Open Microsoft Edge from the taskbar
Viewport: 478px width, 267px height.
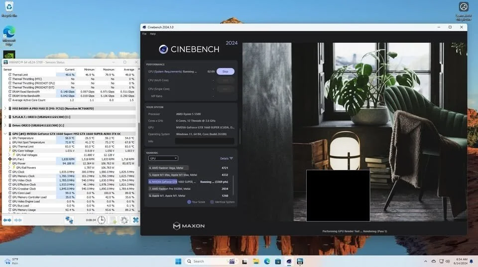(267, 261)
